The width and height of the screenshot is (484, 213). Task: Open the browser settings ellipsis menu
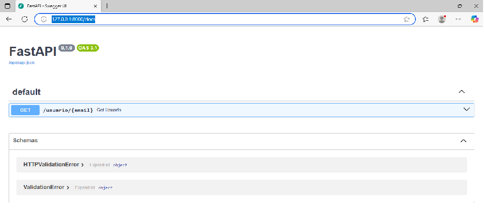point(458,19)
